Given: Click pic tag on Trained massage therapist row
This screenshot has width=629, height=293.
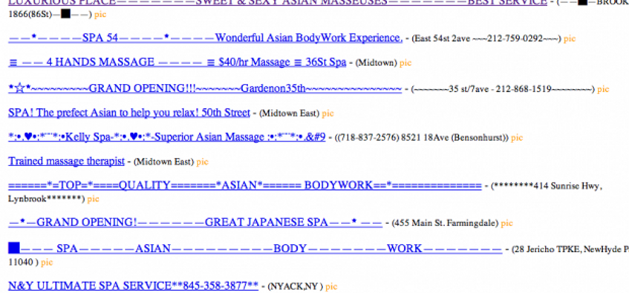Looking at the screenshot, I should 203,162.
